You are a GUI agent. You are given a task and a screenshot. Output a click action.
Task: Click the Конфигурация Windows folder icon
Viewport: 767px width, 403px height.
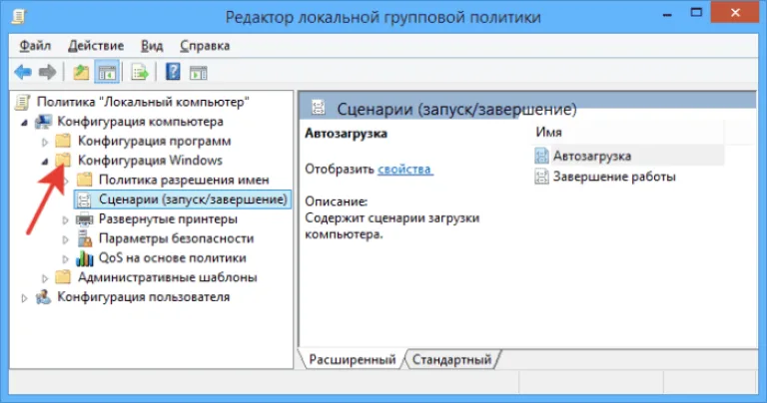coord(63,160)
